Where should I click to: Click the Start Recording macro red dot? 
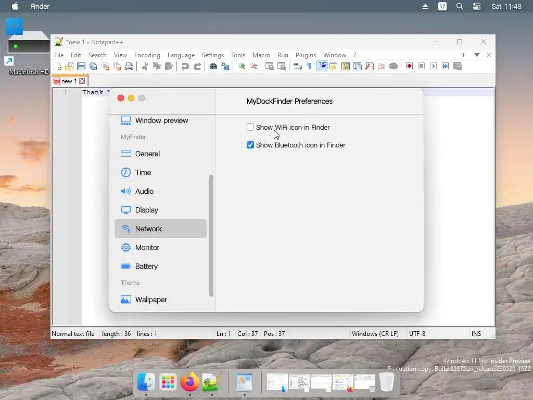pyautogui.click(x=409, y=66)
